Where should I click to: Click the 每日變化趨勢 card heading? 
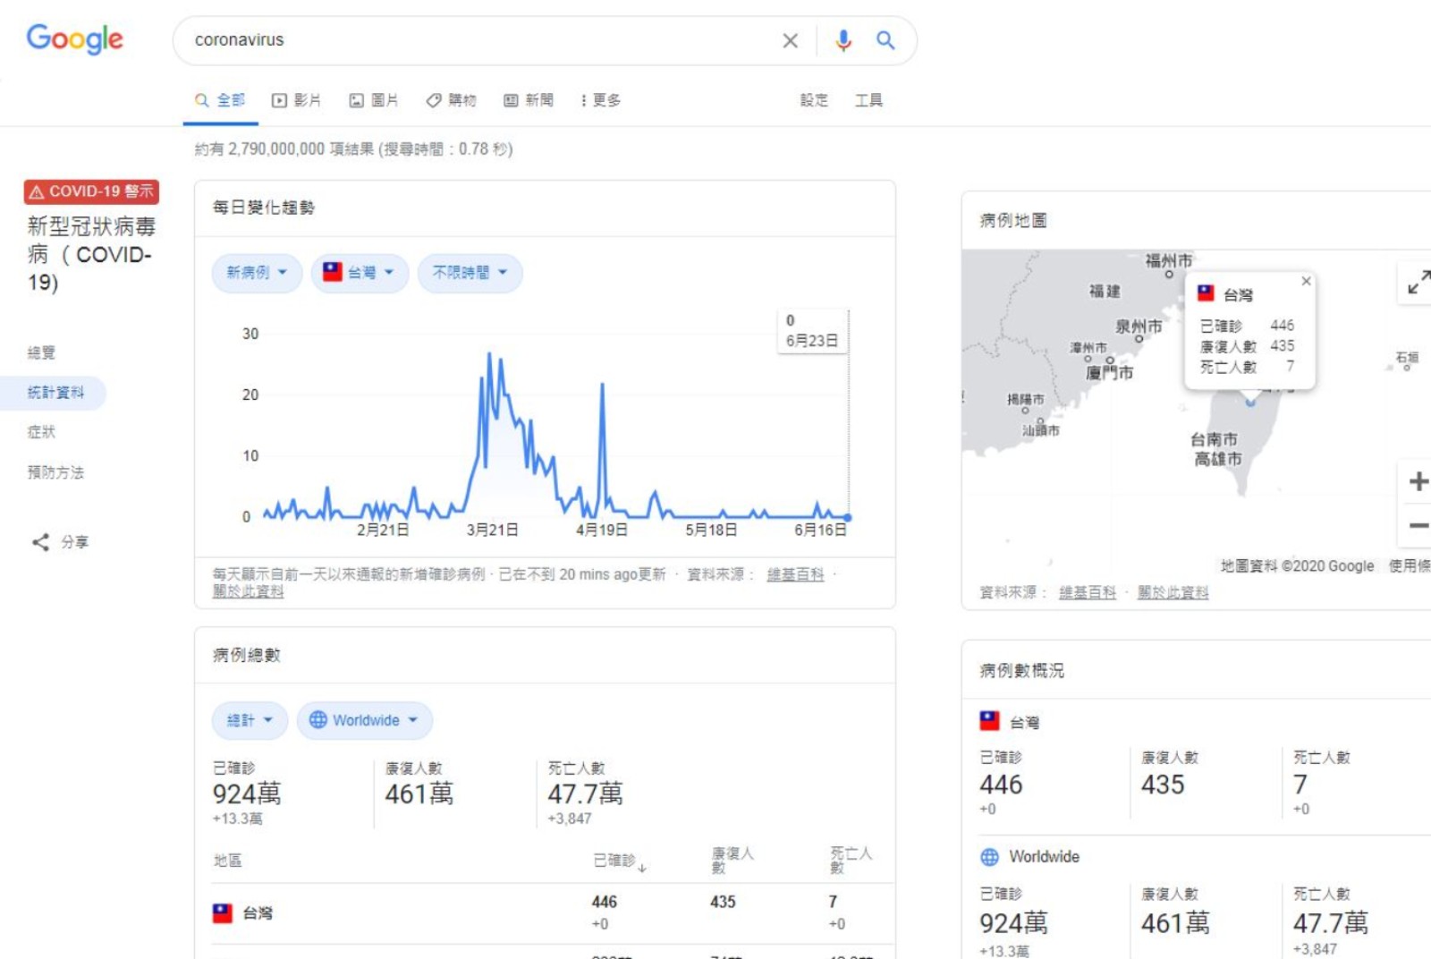click(263, 208)
